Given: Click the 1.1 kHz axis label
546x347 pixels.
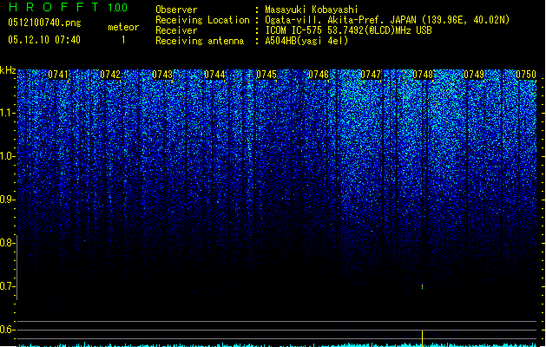Looking at the screenshot, I should click(7, 113).
